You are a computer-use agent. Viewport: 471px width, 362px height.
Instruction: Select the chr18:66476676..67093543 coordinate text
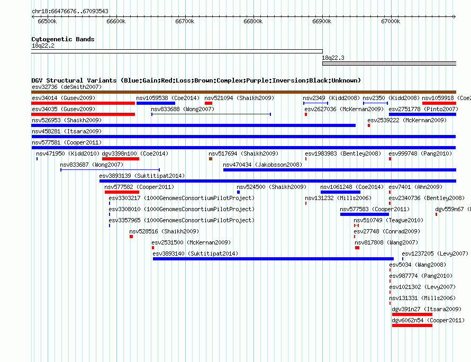click(70, 11)
